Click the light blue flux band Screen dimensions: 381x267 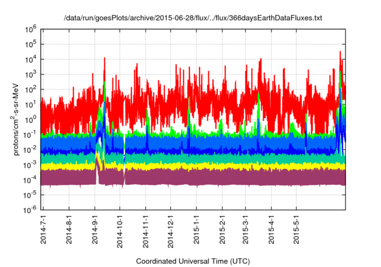tap(193, 142)
